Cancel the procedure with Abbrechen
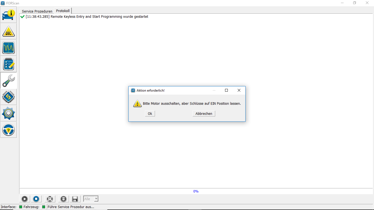Screen dimensions: 374x210 204,113
